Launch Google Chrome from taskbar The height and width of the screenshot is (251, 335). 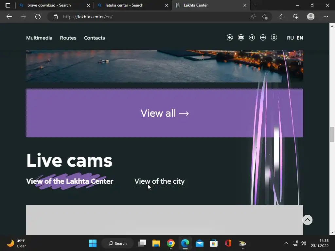coord(170,243)
